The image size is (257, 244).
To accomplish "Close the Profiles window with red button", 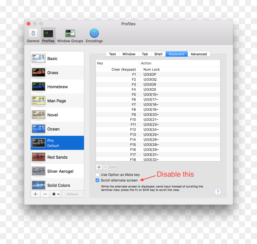I will [x=28, y=24].
